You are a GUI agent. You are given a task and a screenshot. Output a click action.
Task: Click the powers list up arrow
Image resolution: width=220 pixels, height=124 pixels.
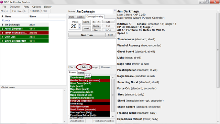[113, 77]
